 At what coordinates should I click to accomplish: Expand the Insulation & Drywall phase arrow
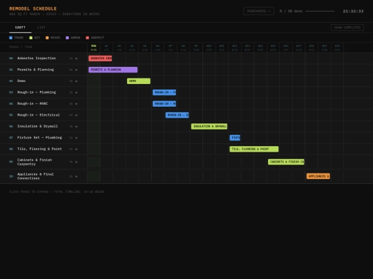tap(77, 127)
